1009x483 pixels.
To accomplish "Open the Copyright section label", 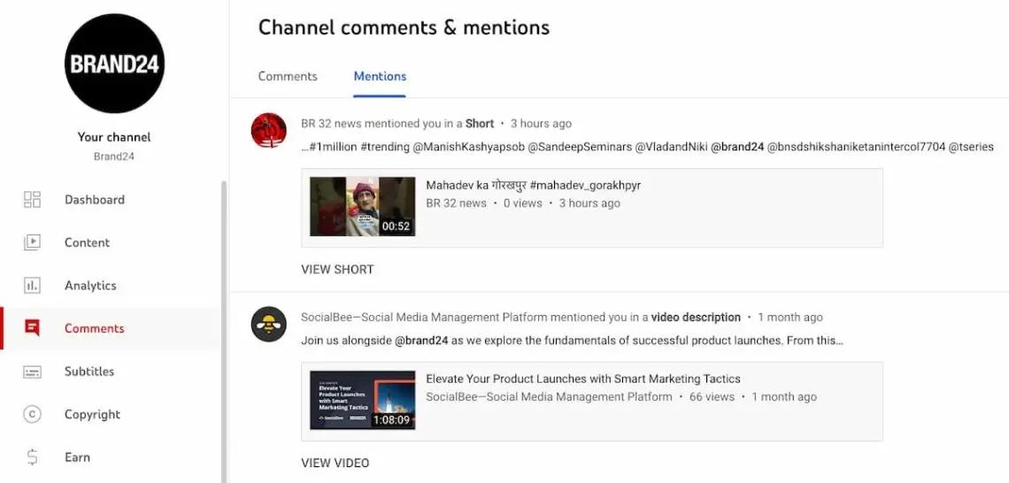I will [x=92, y=414].
